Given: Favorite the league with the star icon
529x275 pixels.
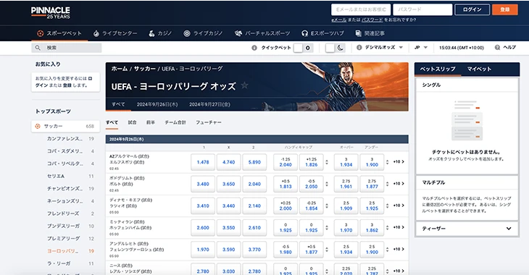Looking at the screenshot, I should 245,85.
